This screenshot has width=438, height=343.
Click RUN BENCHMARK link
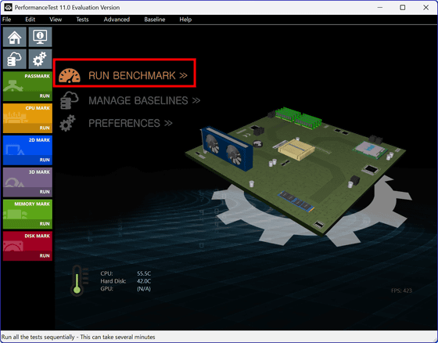pos(138,75)
